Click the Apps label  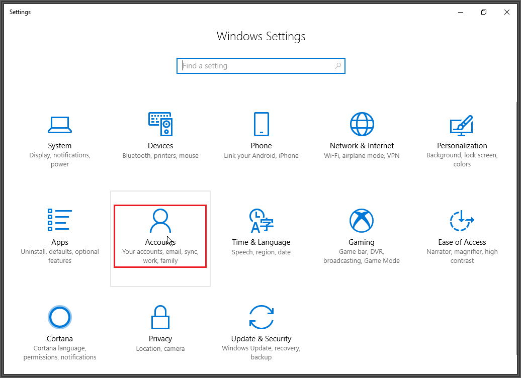point(60,242)
